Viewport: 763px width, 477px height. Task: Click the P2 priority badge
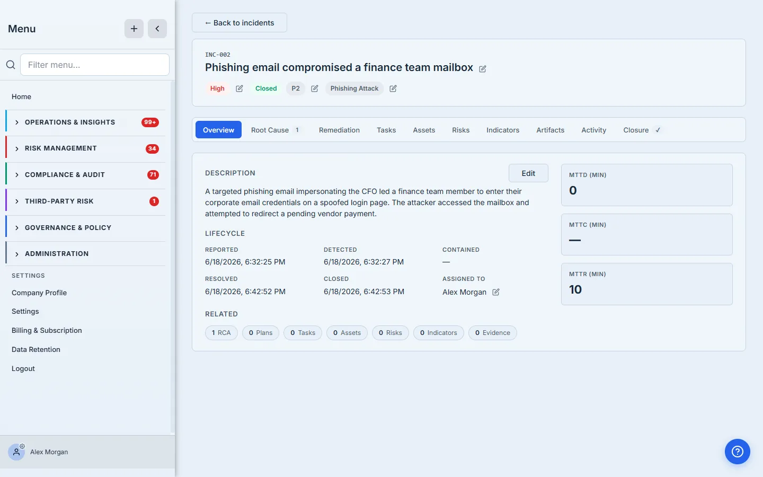(x=296, y=89)
